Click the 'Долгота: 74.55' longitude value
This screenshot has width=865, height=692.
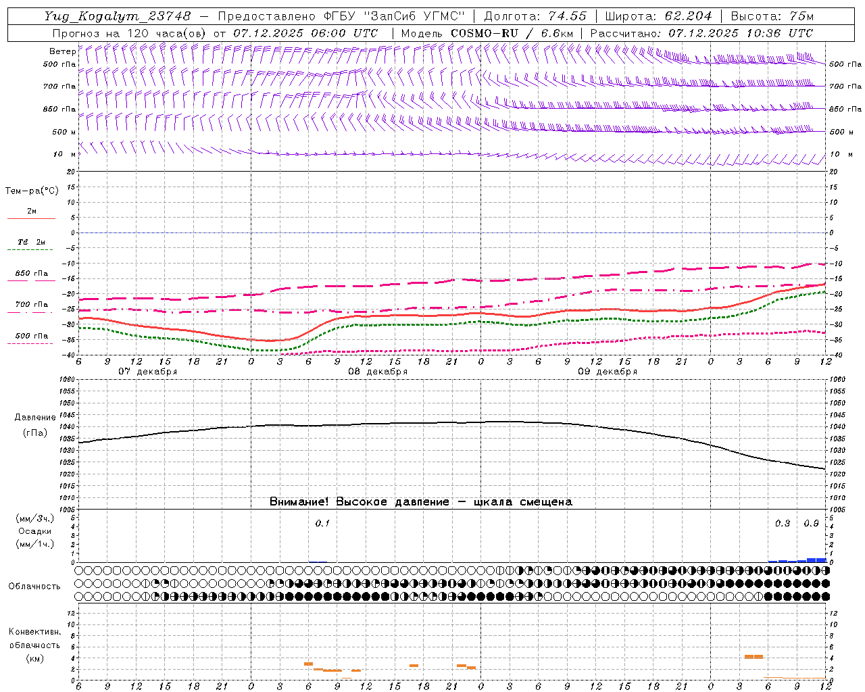535,16
